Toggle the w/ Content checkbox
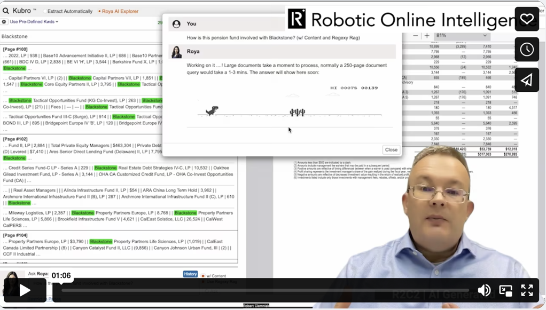 coord(203,276)
